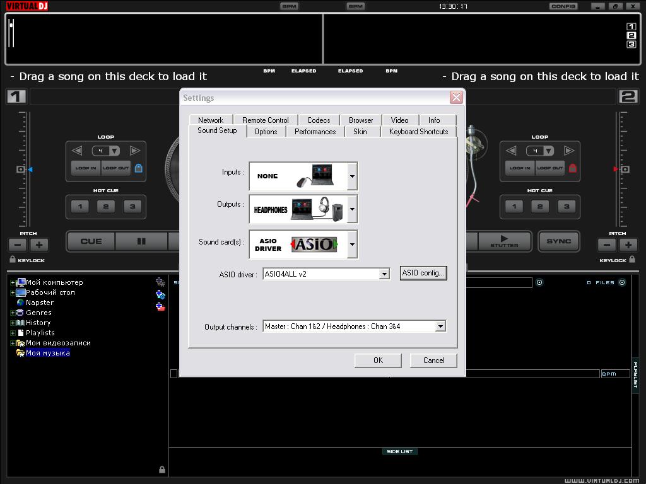The width and height of the screenshot is (646, 484).
Task: Select the Options tab
Action: pyautogui.click(x=266, y=131)
